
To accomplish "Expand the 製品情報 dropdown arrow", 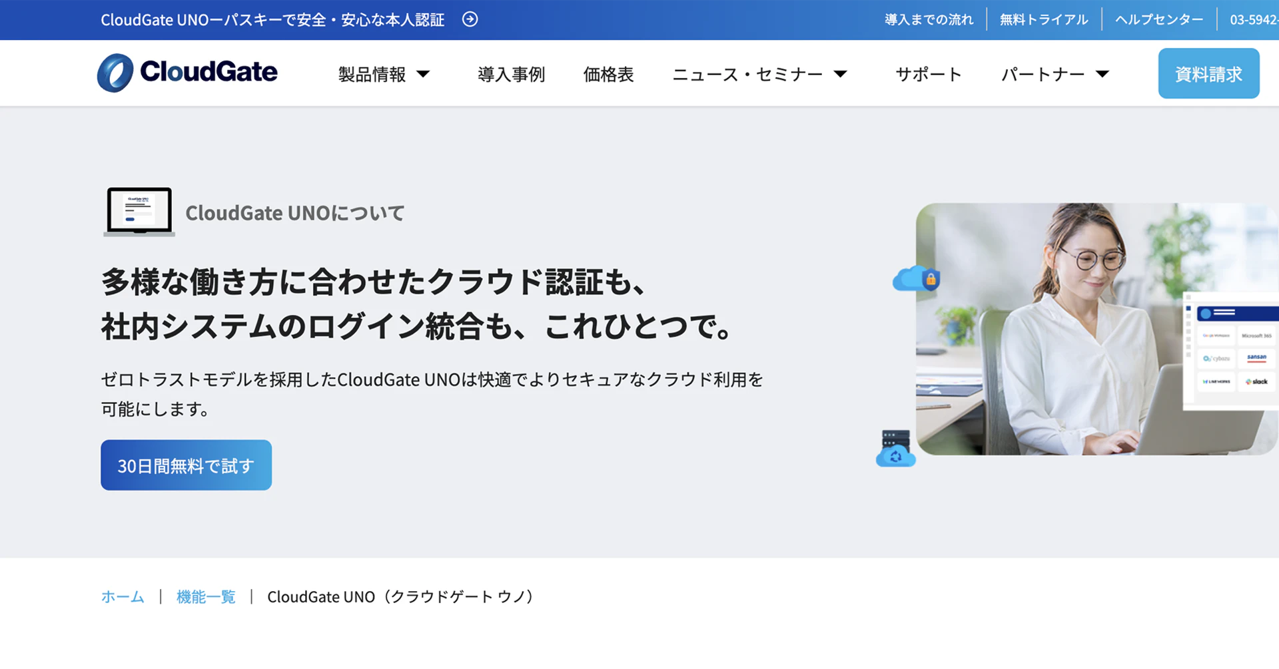I will coord(423,74).
